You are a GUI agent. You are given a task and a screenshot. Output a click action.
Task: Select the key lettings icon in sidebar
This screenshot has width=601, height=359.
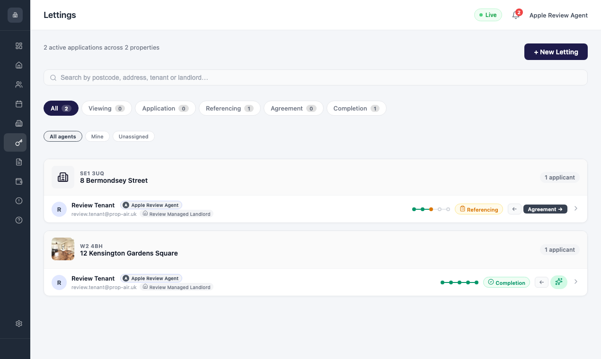(x=15, y=143)
